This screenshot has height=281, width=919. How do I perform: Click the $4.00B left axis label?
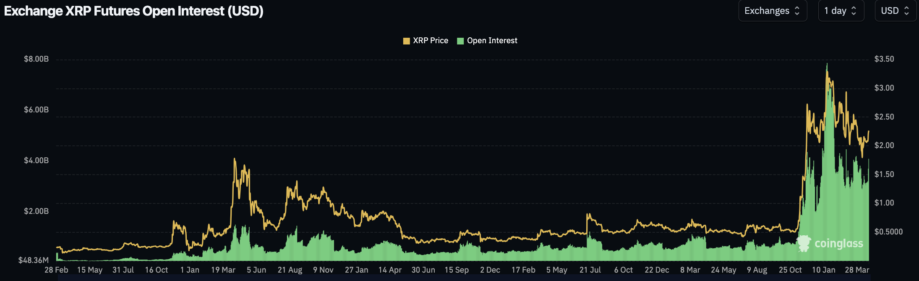37,161
